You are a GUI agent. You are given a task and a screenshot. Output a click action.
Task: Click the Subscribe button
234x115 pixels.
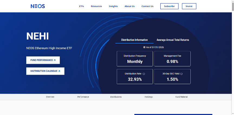(169, 6)
